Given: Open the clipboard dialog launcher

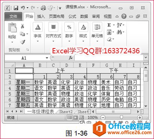Looking at the screenshot, I should (x=28, y=50).
